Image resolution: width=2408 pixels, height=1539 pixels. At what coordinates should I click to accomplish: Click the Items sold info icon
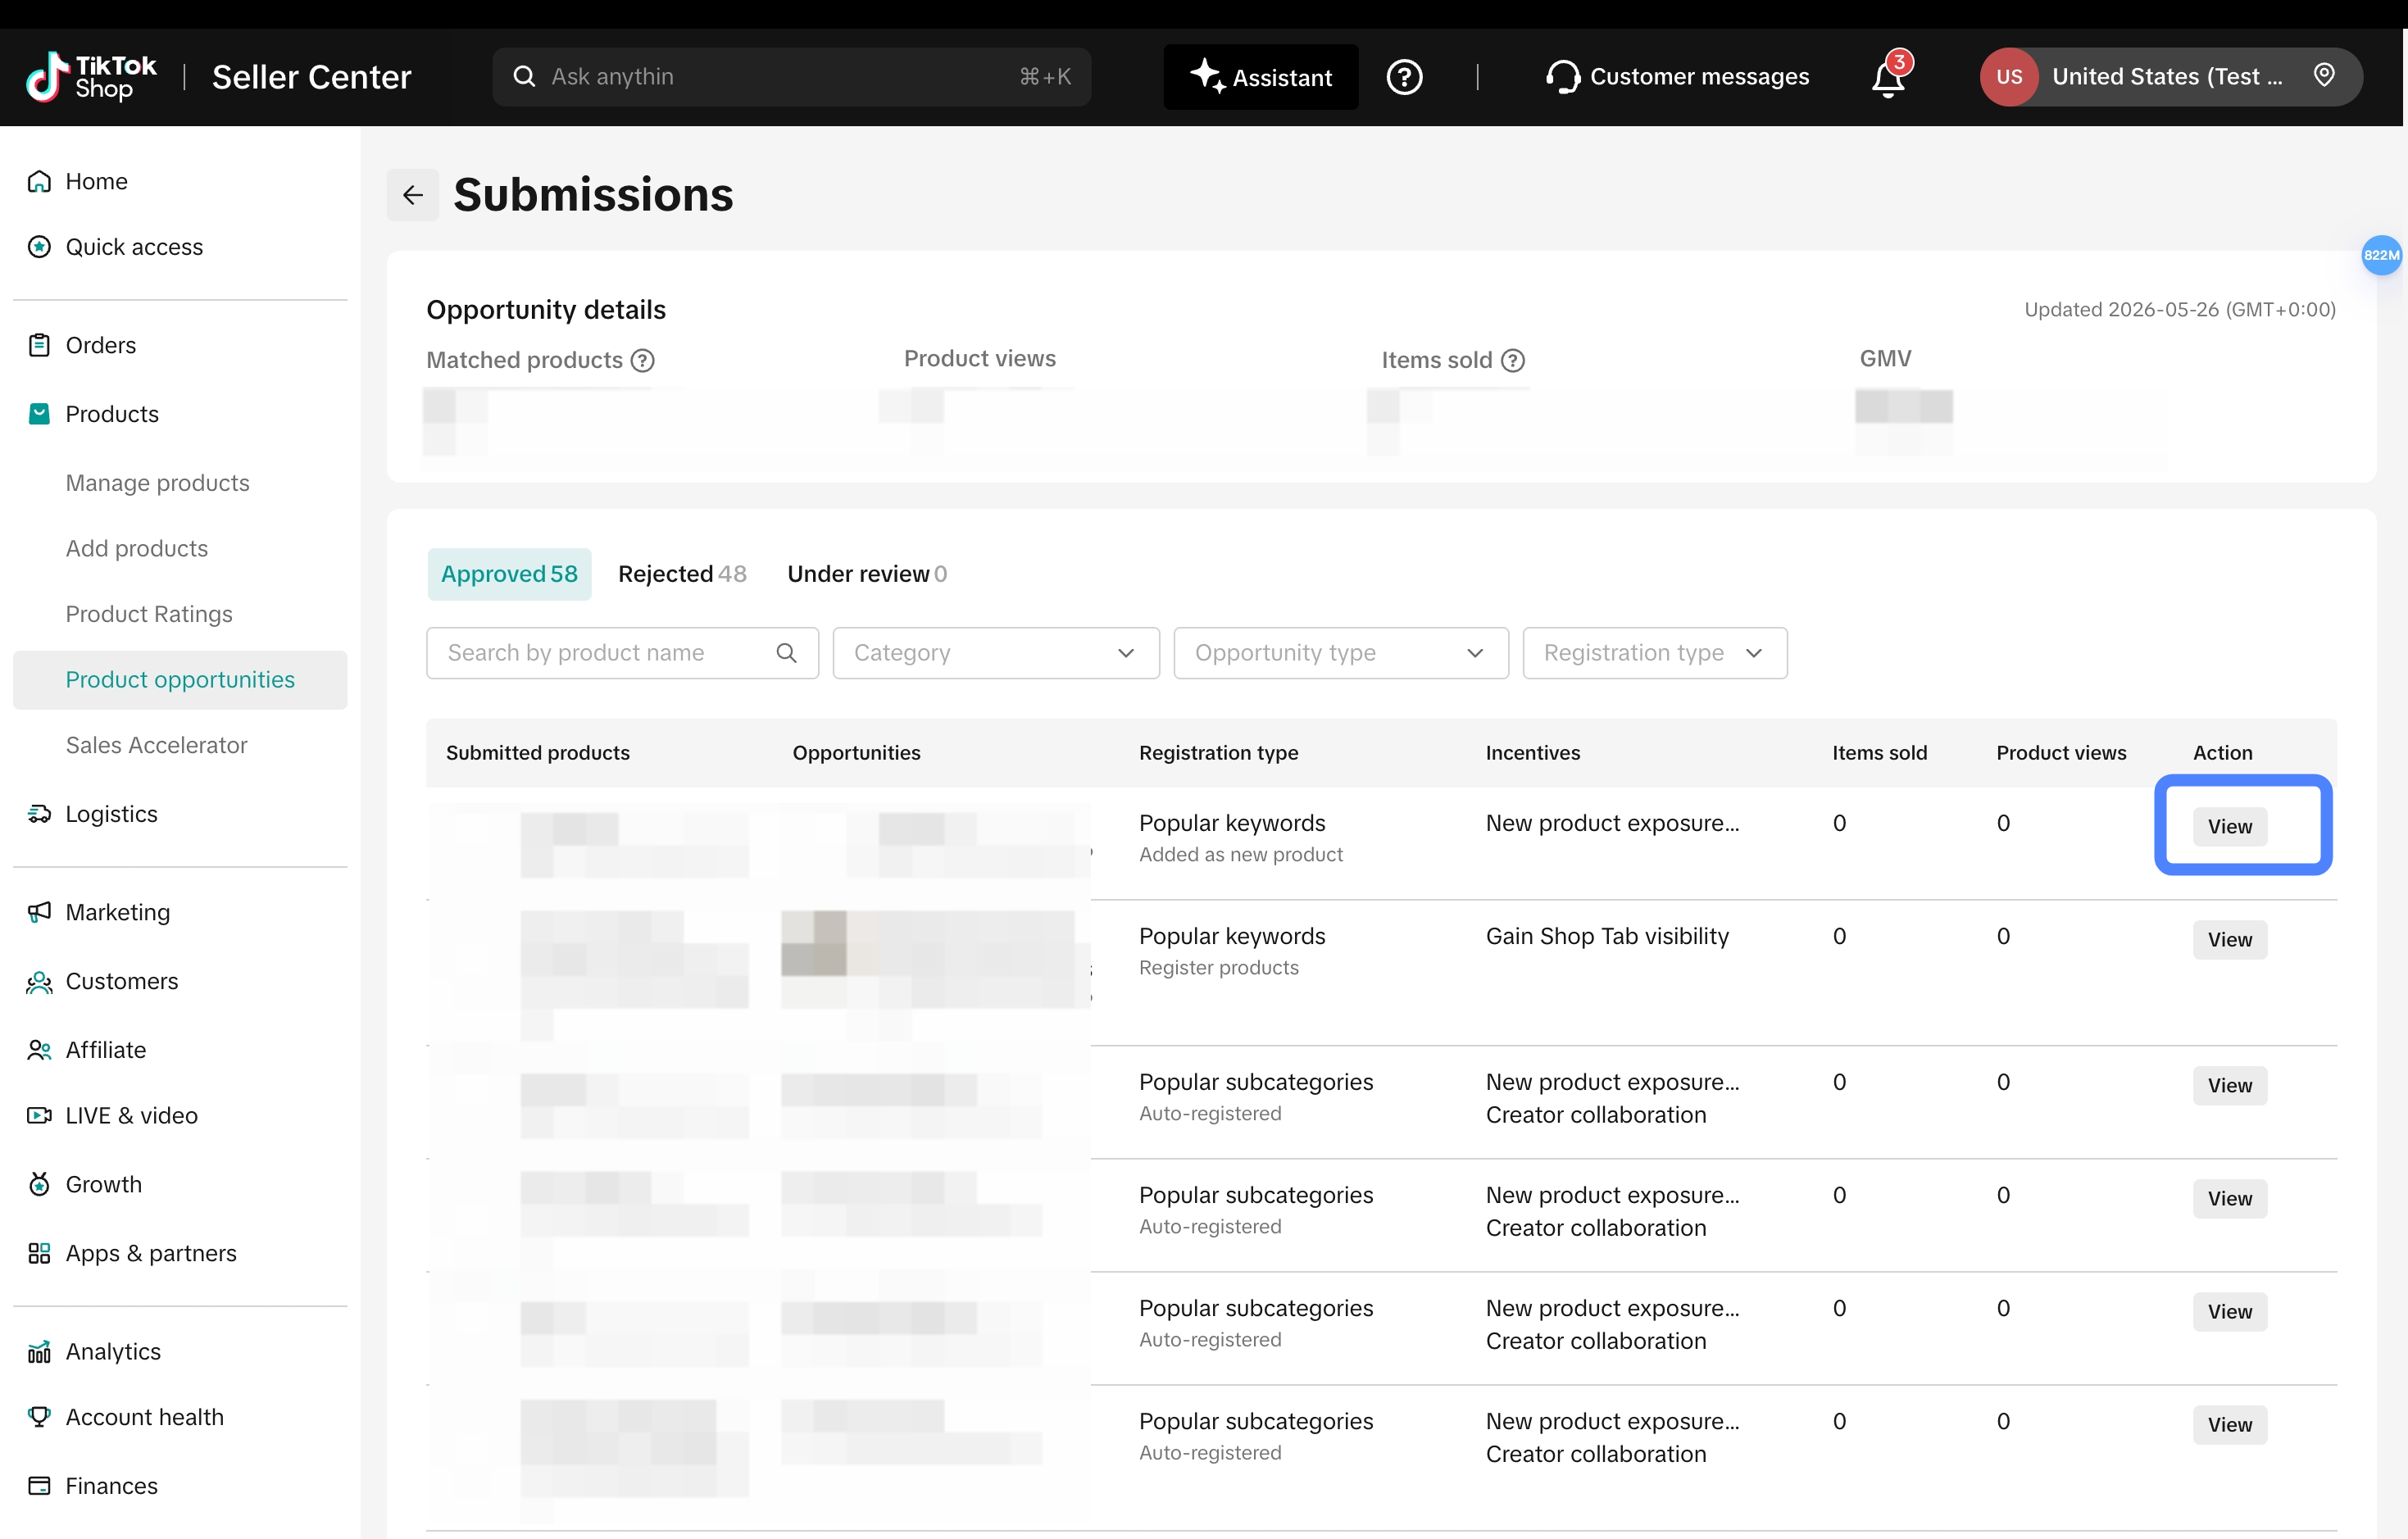(x=1513, y=360)
